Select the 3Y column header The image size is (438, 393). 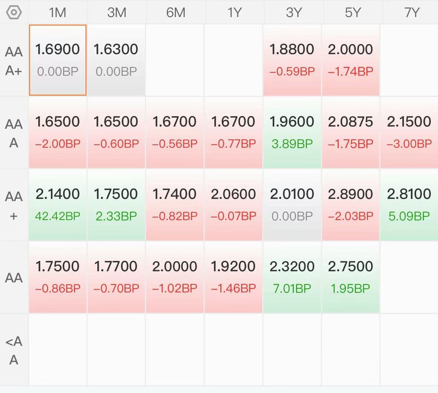coord(293,12)
